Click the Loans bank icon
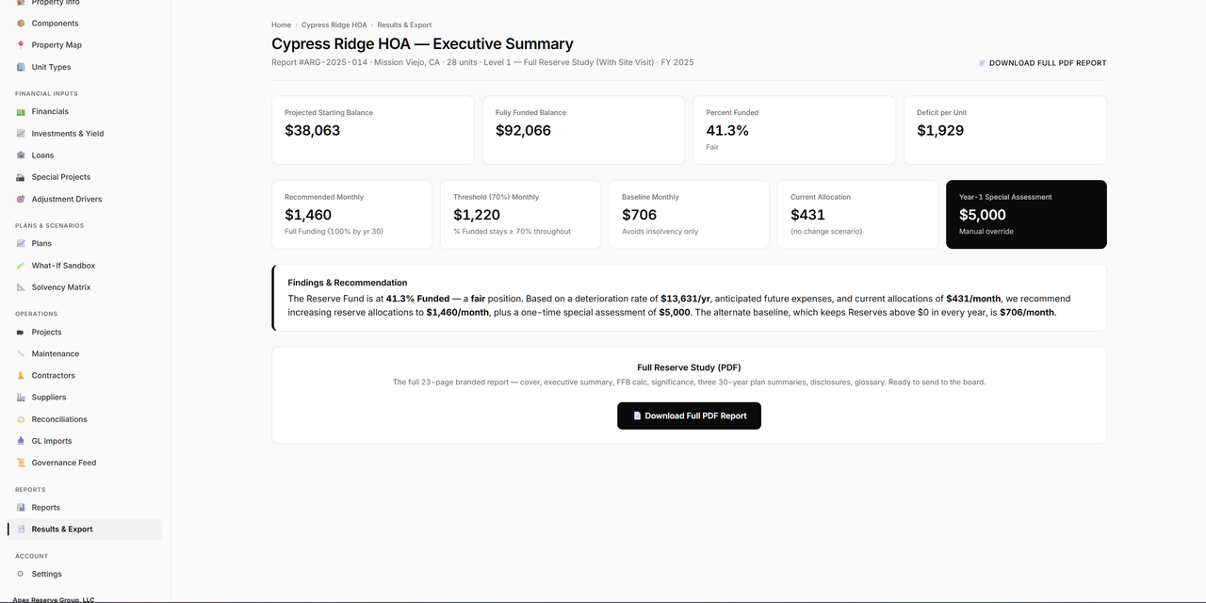1206x603 pixels. click(21, 155)
